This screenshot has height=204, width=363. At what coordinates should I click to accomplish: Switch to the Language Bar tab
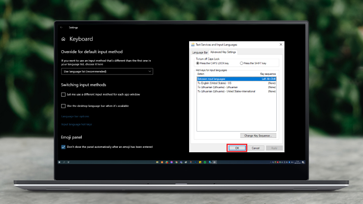click(x=199, y=52)
